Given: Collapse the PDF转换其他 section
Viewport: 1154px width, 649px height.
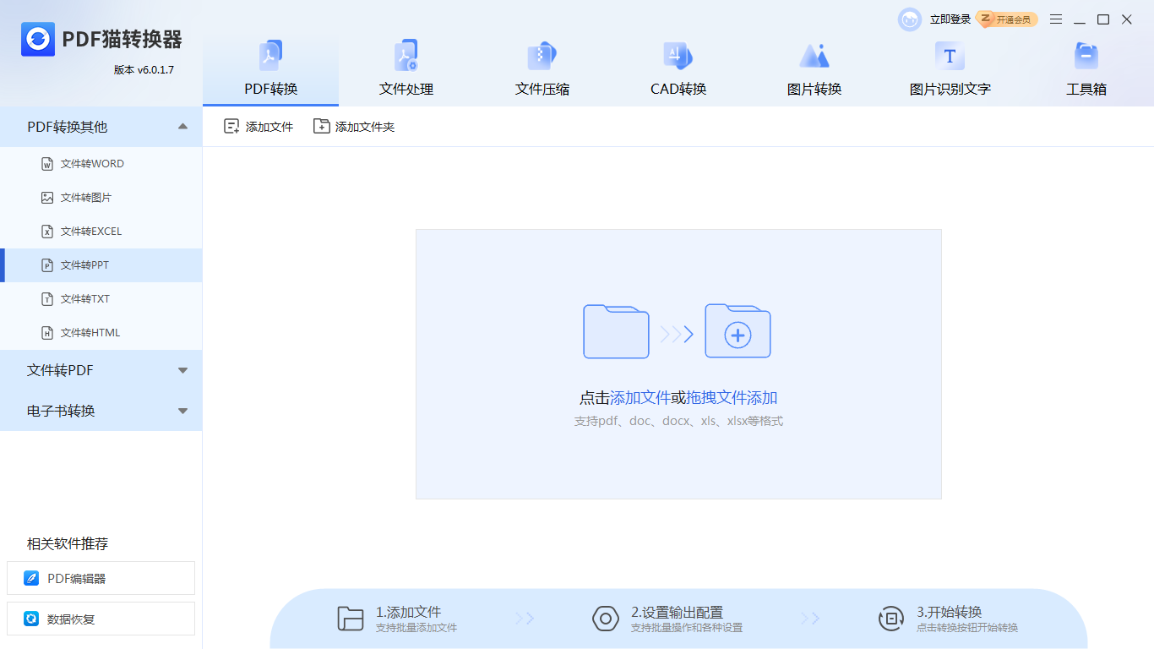Looking at the screenshot, I should click(x=101, y=127).
